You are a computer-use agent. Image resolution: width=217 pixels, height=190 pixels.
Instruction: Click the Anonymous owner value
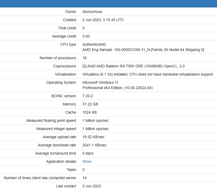[92, 12]
